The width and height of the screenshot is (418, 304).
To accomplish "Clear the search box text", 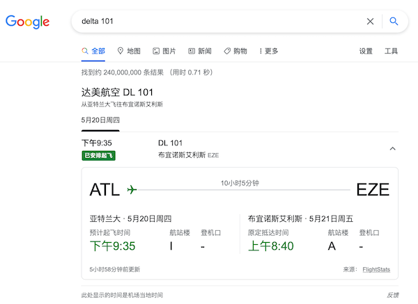I will click(x=370, y=22).
